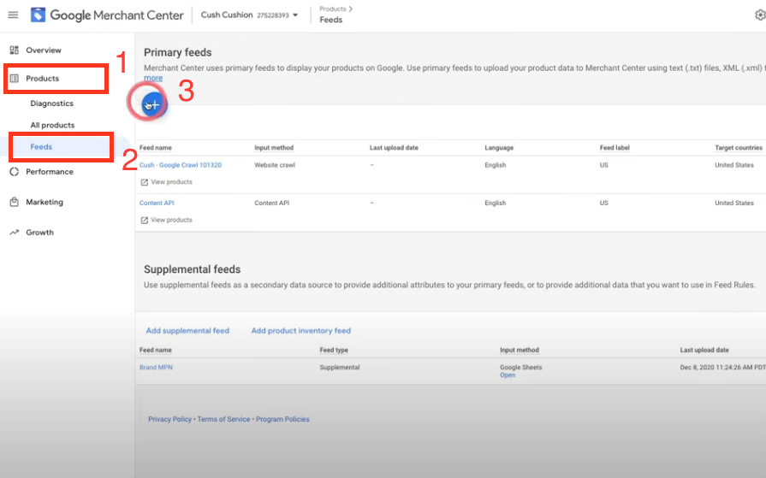Click the Overview dashboard icon
Image resolution: width=766 pixels, height=478 pixels.
(15, 50)
